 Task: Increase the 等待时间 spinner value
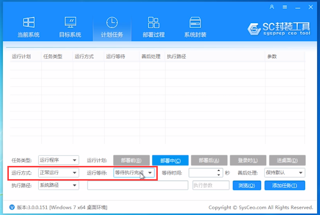[219, 170]
